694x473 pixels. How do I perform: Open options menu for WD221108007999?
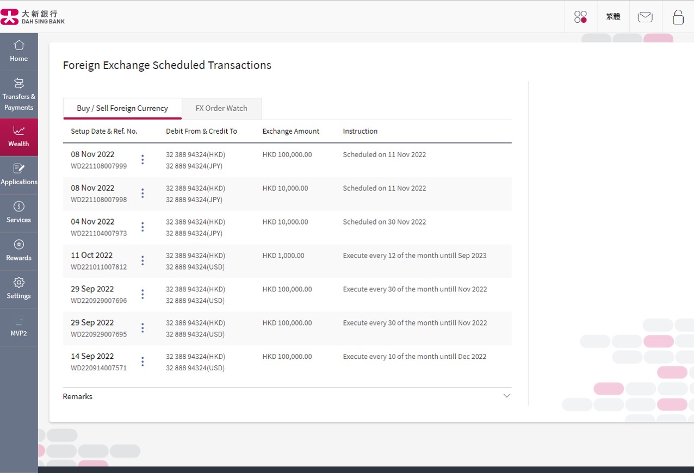[x=142, y=159]
